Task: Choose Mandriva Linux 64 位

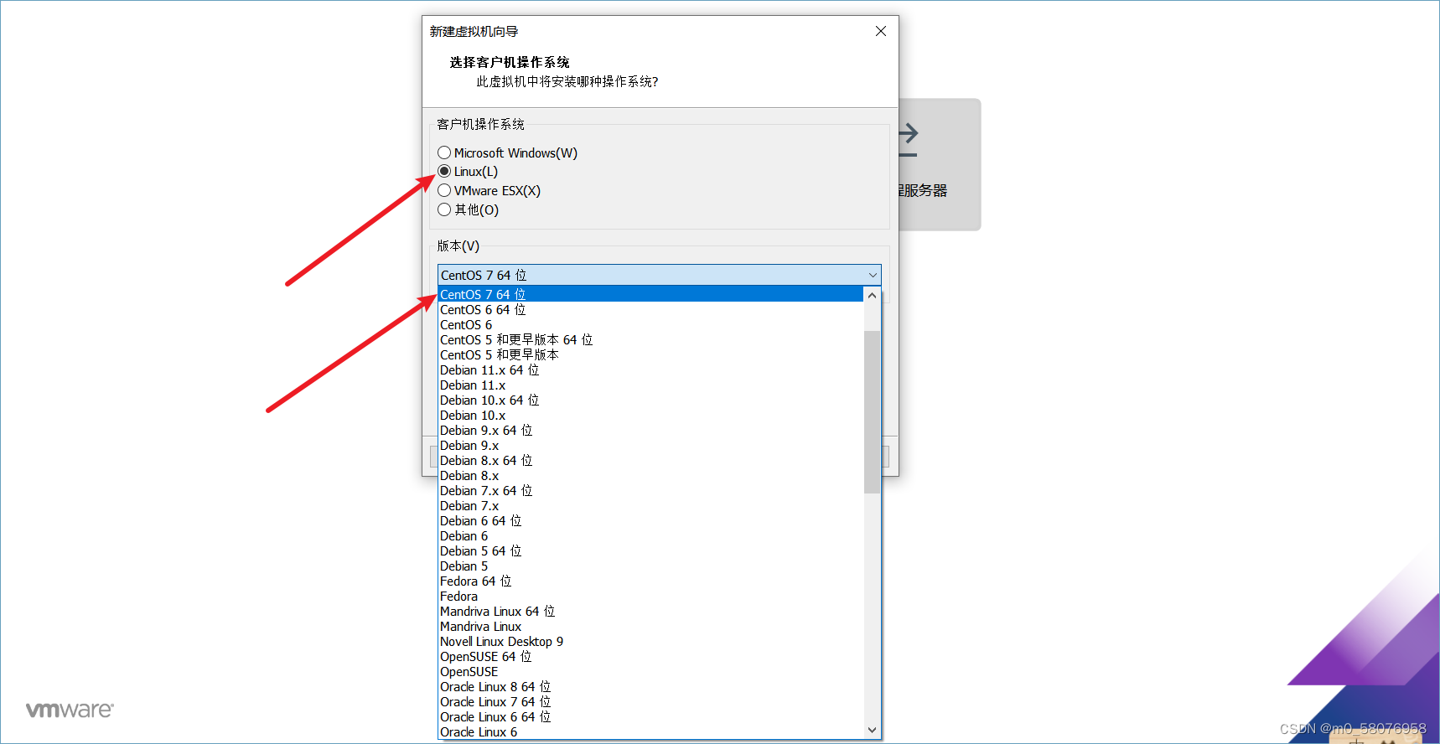Action: tap(650, 611)
